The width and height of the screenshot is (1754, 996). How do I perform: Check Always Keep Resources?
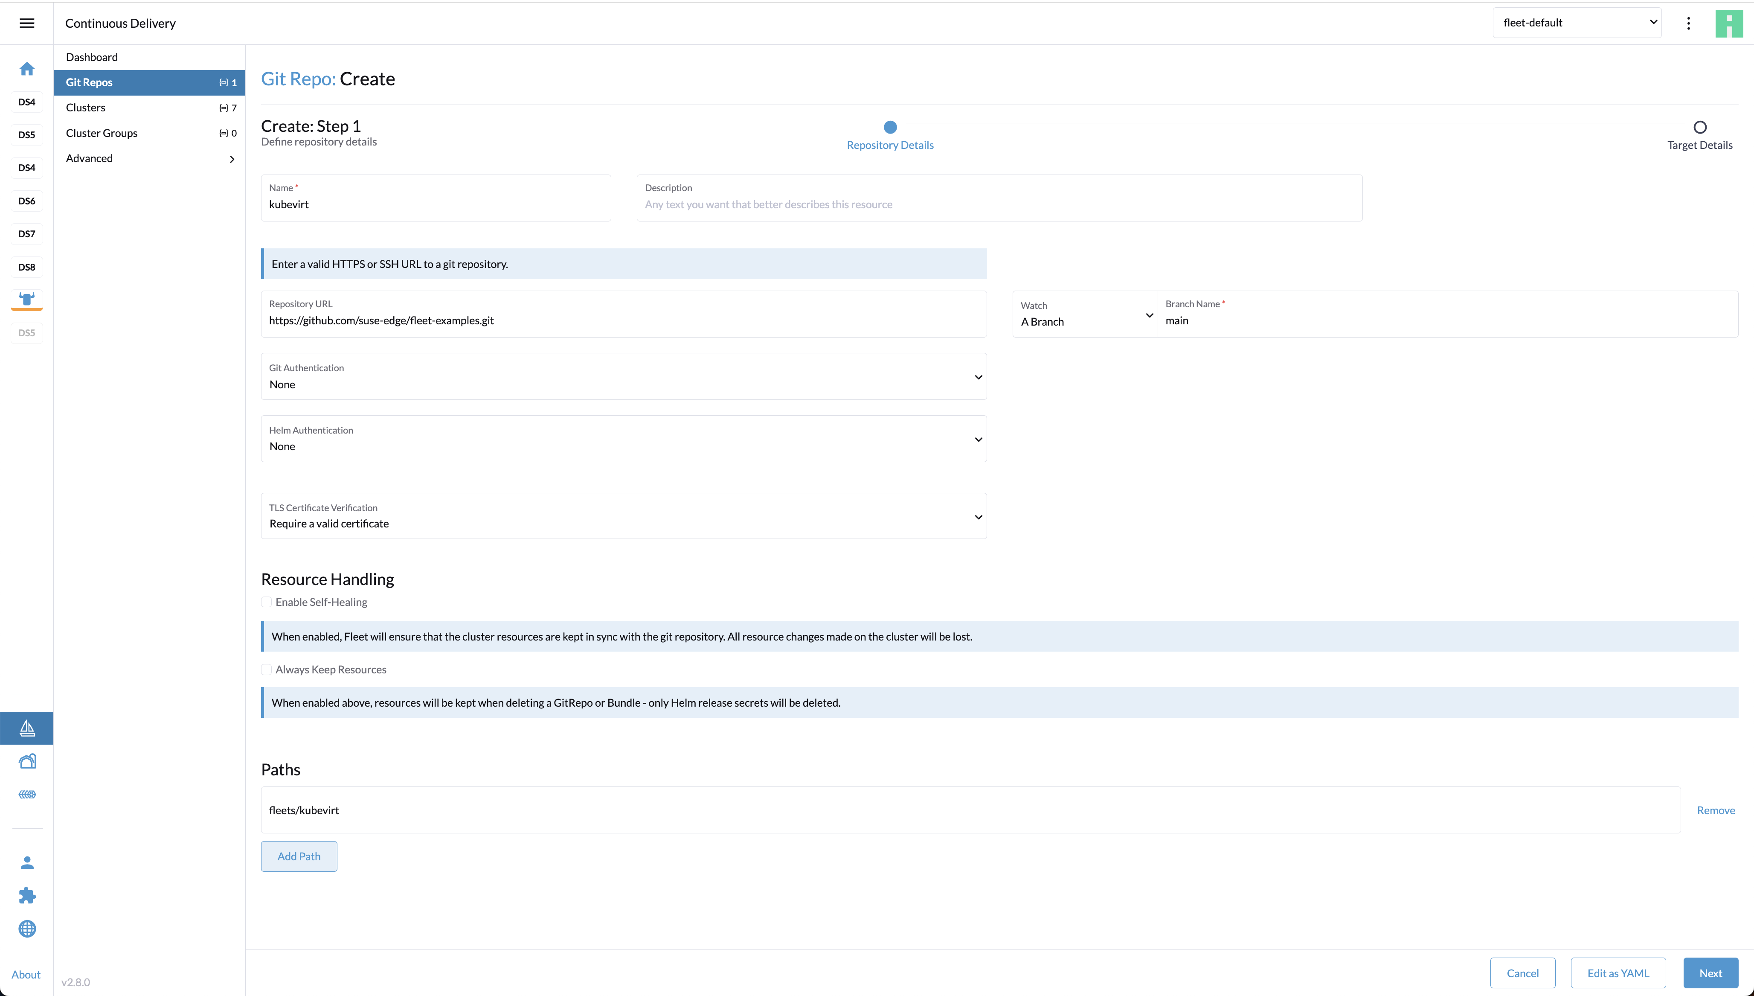(x=267, y=669)
